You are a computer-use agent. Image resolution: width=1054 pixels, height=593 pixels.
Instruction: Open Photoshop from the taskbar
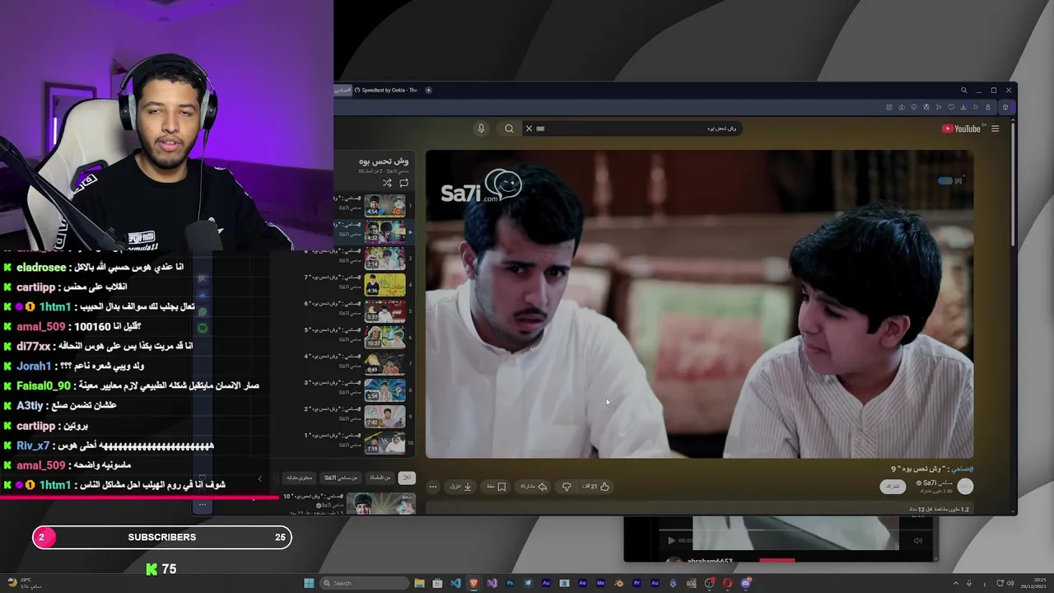point(510,583)
